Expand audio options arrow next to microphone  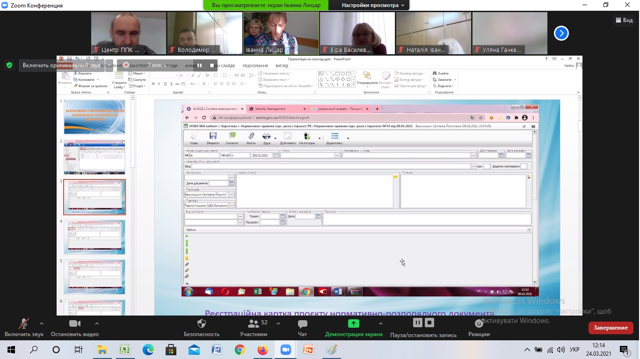(42, 323)
